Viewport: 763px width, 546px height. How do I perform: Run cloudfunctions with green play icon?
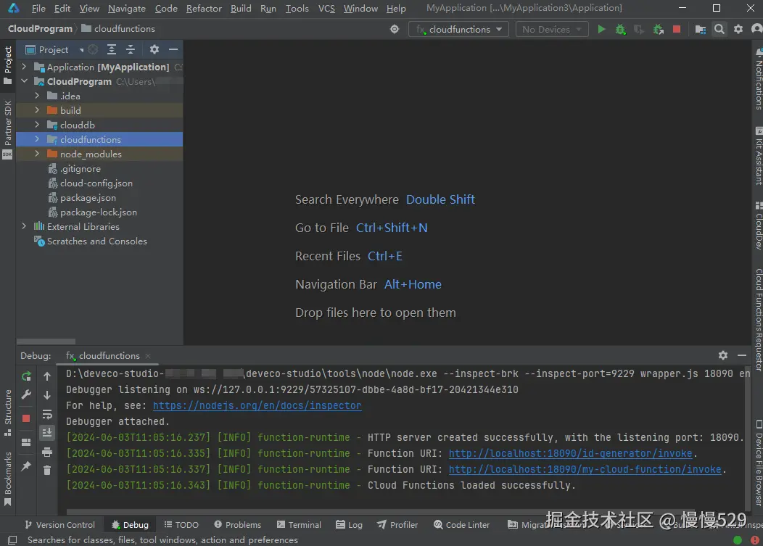pos(601,29)
